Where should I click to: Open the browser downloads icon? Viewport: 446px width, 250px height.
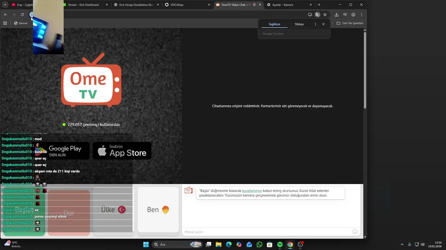tap(336, 15)
